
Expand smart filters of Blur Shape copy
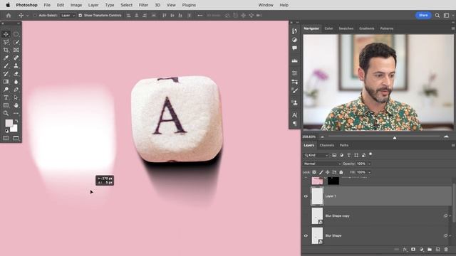[450, 216]
